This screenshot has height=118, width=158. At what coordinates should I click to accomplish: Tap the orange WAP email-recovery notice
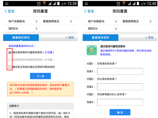coord(40,89)
